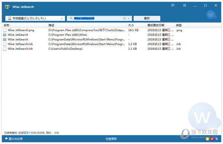Click the date cell of Wise JetSearch.png row
The height and width of the screenshot is (144, 223).
(161, 30)
